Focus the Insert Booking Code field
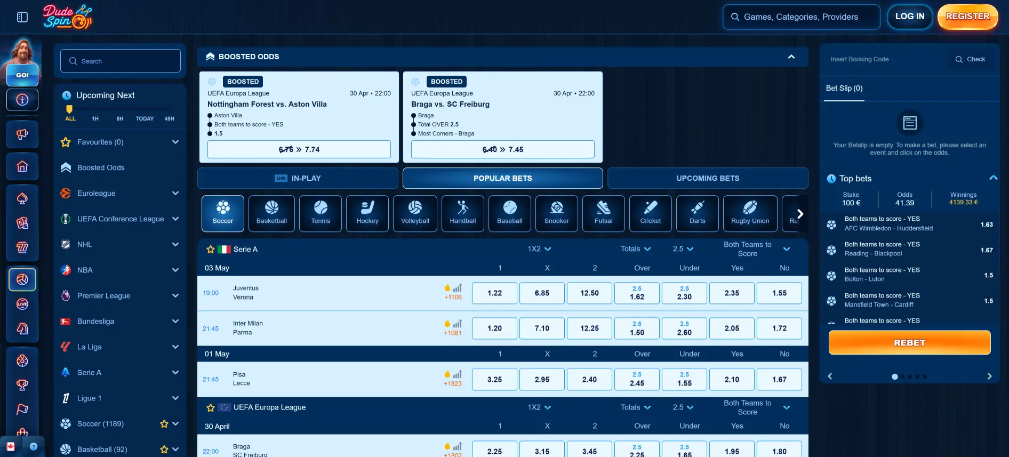1009x457 pixels. click(885, 59)
